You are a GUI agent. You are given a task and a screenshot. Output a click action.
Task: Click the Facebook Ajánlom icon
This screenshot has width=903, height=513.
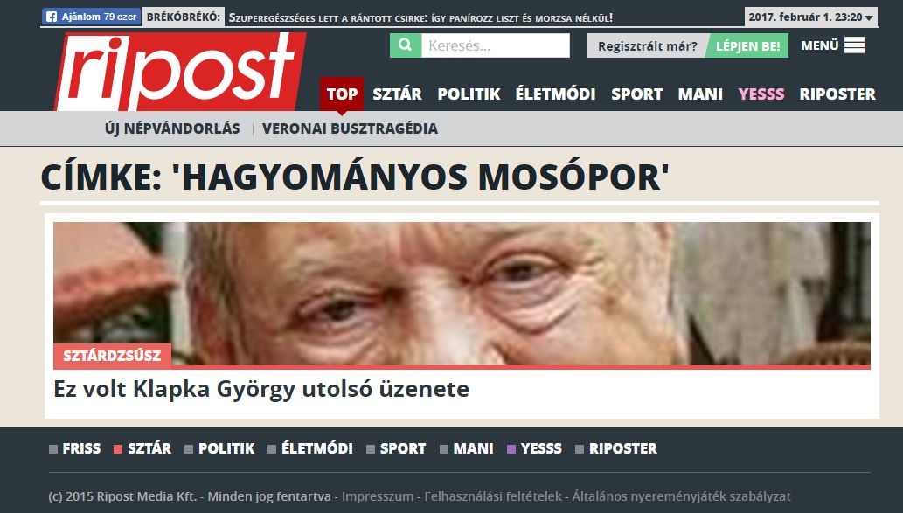coord(52,17)
